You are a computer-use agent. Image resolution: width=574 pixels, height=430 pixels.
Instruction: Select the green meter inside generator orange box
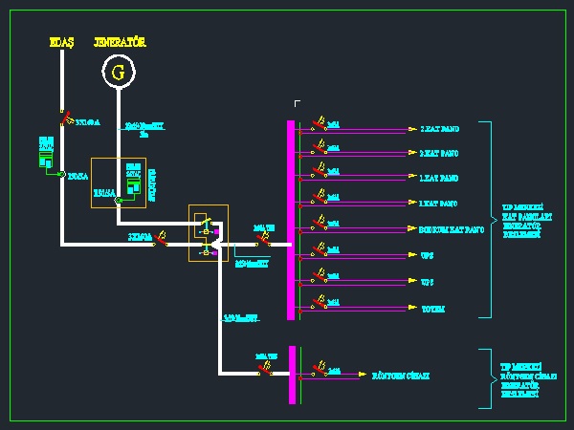tap(134, 182)
